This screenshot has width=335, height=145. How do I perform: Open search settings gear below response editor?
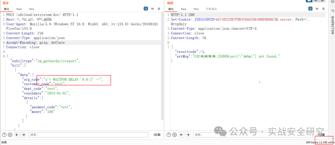coord(175,134)
